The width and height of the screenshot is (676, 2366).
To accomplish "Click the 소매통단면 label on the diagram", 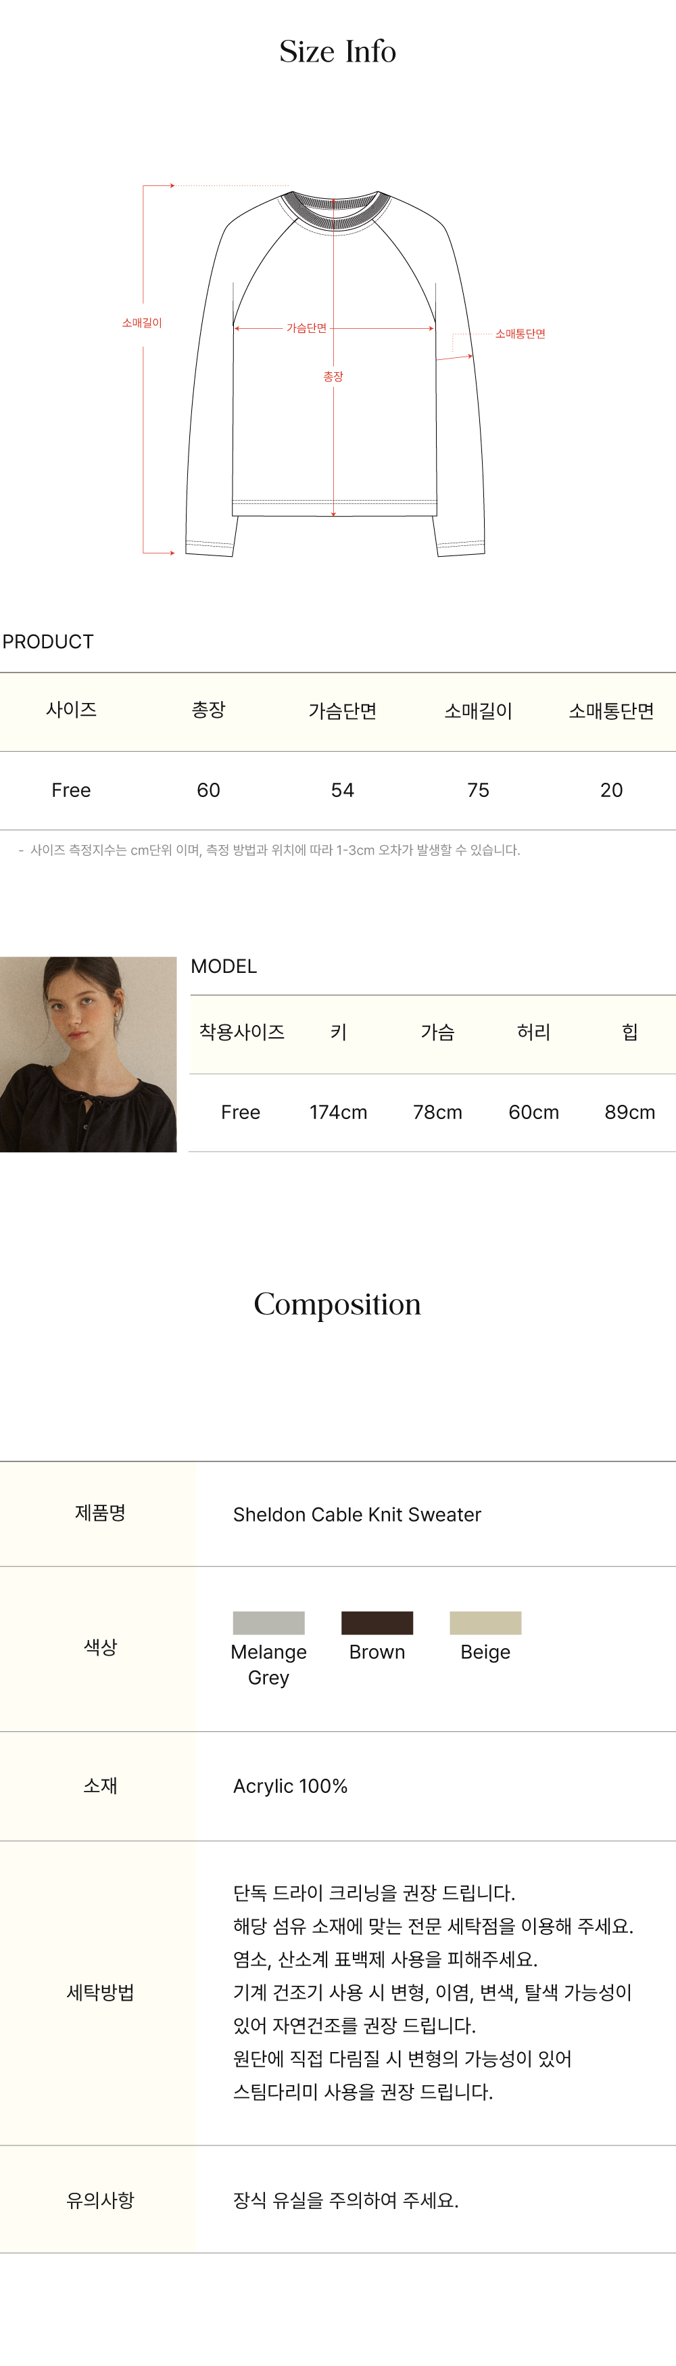I will [520, 334].
